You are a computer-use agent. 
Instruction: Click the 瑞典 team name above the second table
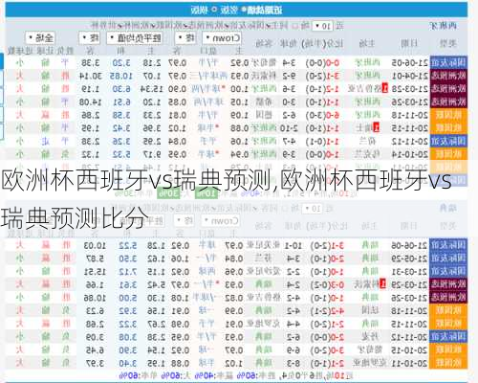(447, 208)
